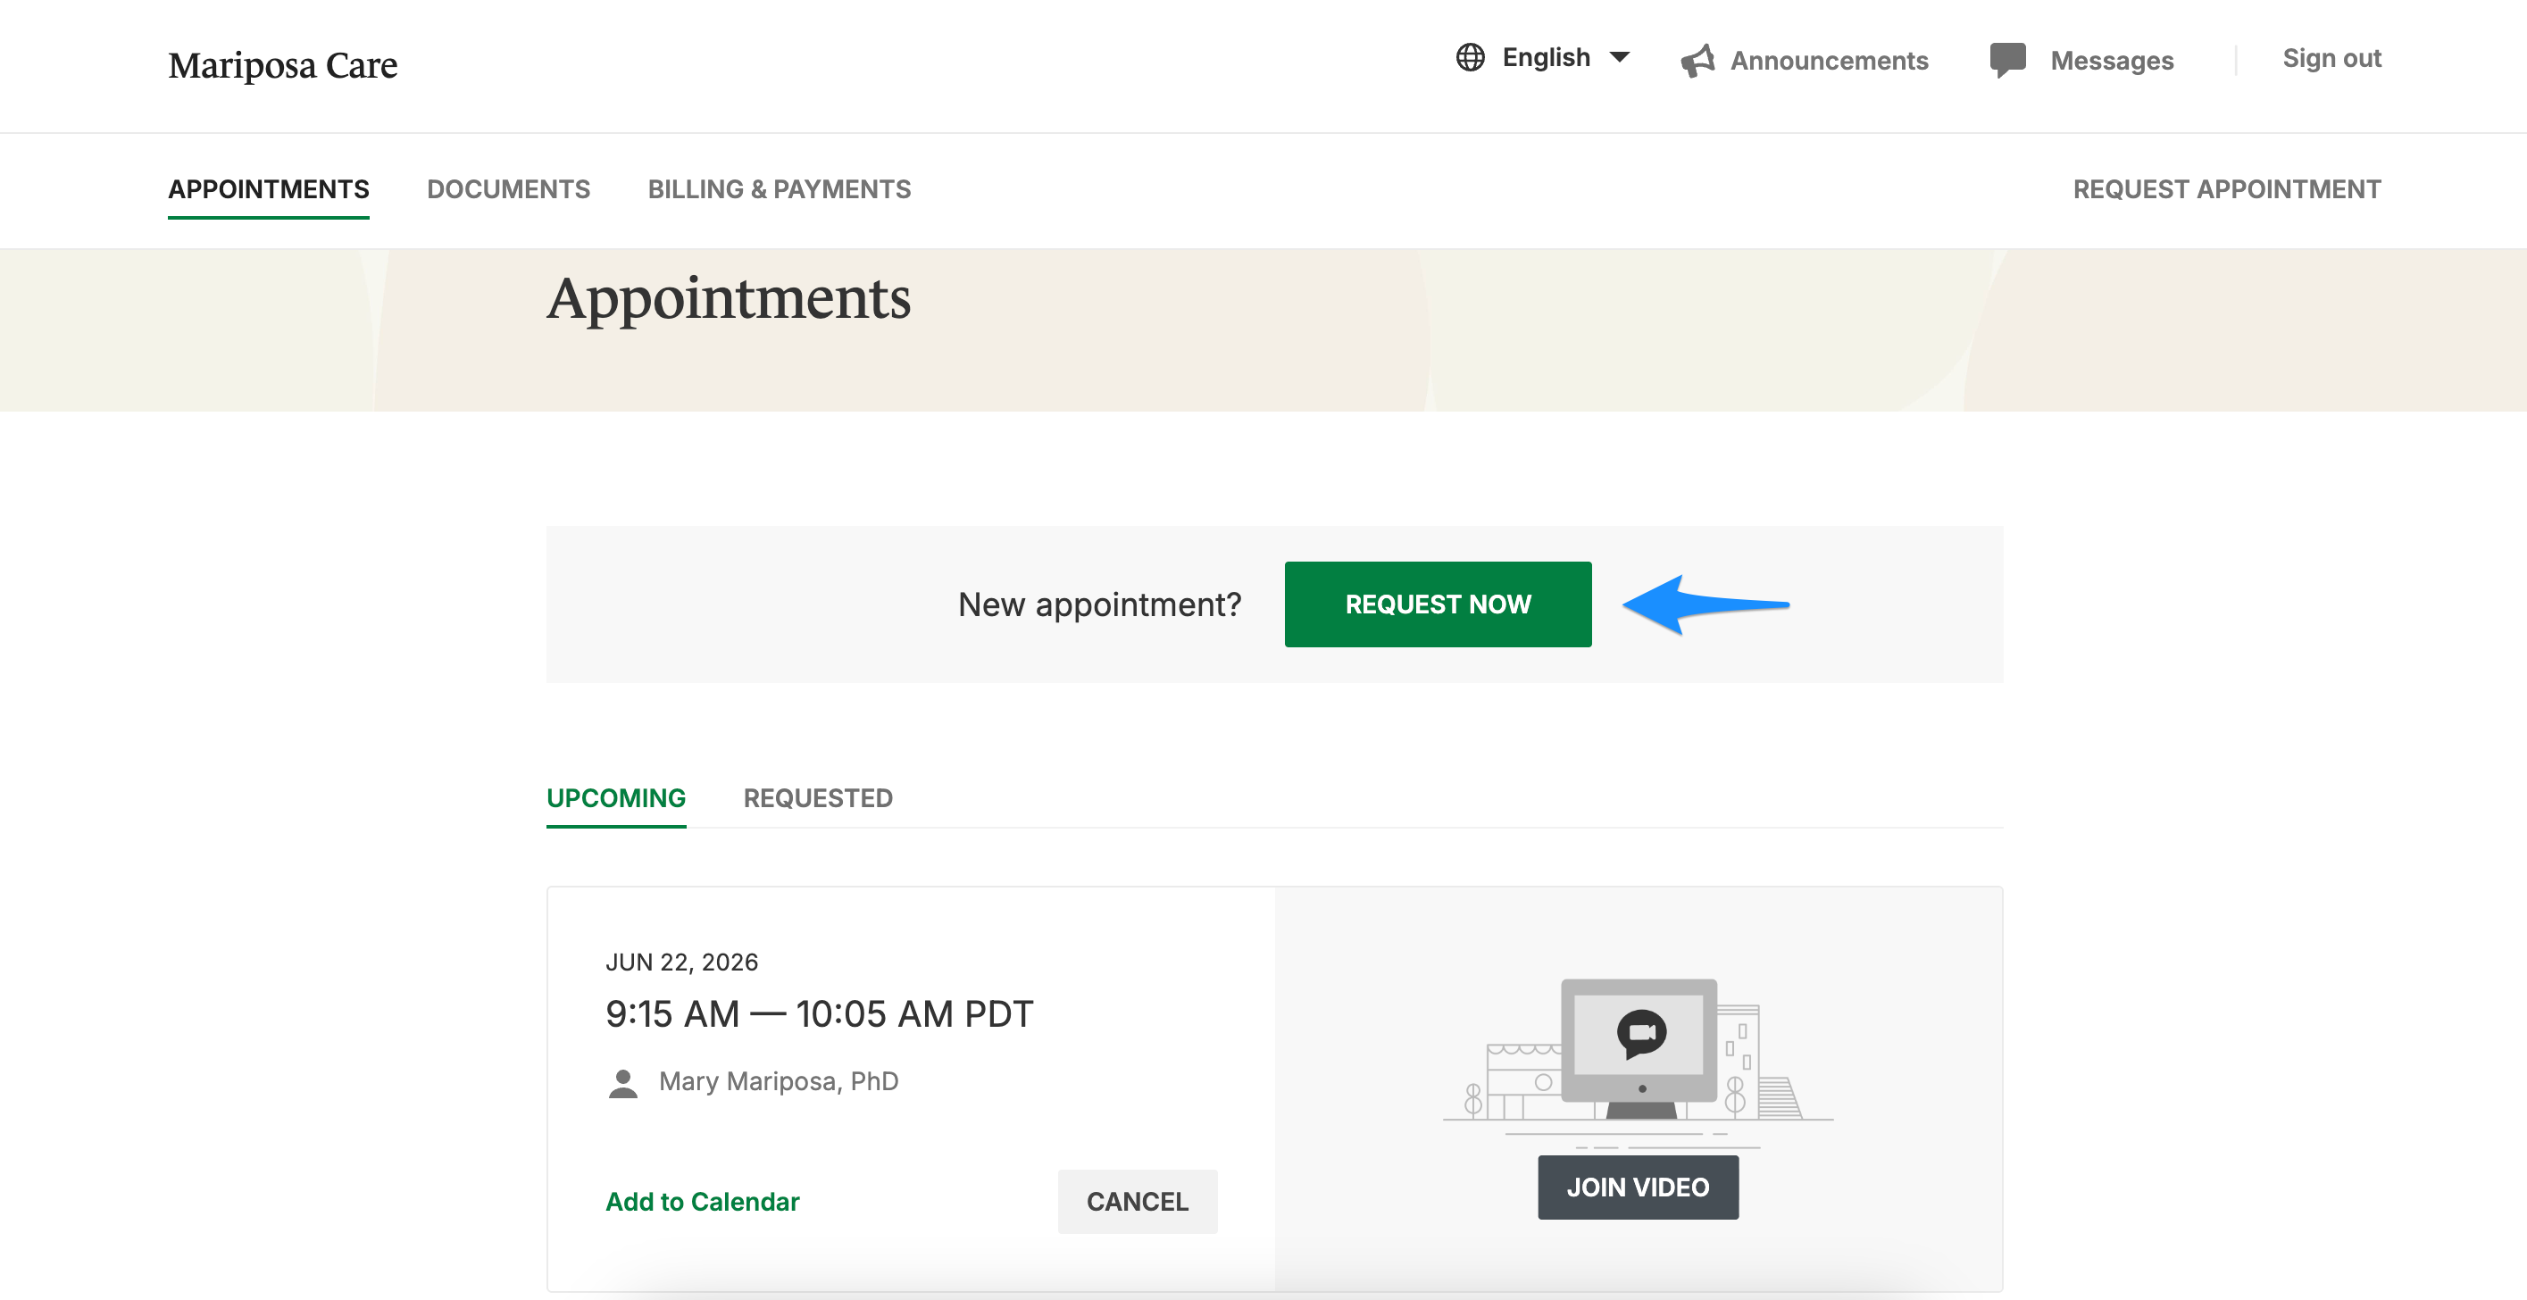Click the Mariposa Care logo
This screenshot has height=1300, width=2527.
point(282,66)
